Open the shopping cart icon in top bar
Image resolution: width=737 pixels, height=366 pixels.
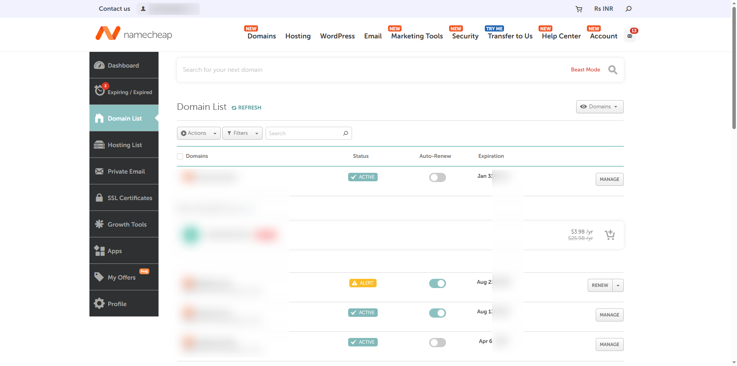[x=579, y=9]
